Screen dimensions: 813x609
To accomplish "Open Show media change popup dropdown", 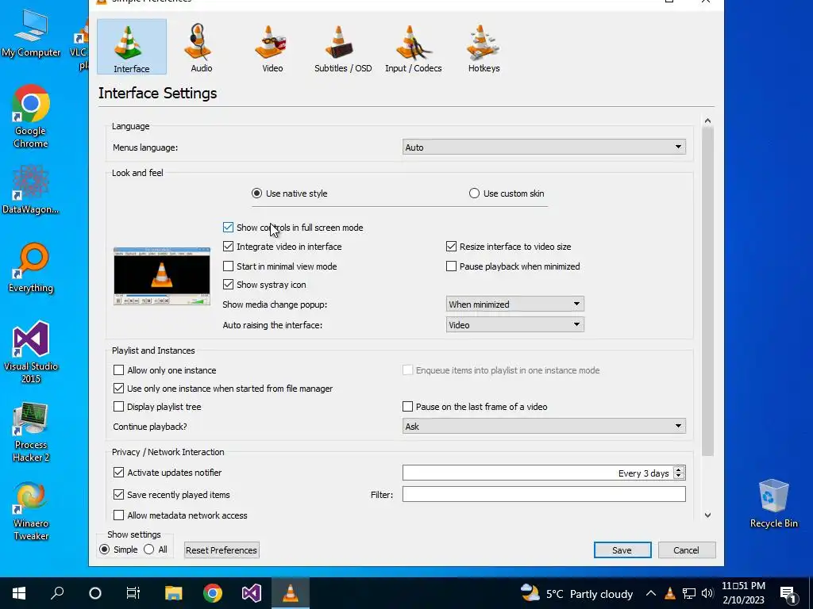I will point(514,304).
